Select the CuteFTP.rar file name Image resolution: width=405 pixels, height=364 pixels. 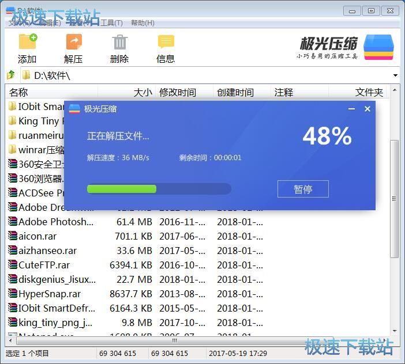pos(44,265)
